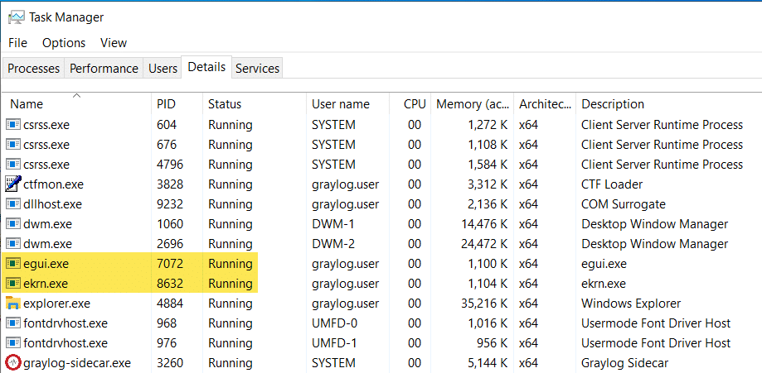
Task: Click the dllhost.exe process icon
Action: click(13, 204)
